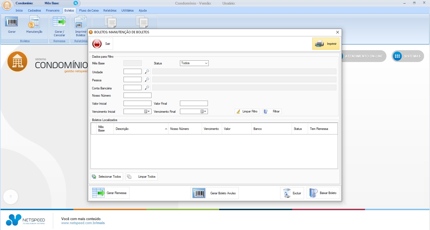Click the Gerar boletos barcode icon
The image size is (430, 230).
[12, 22]
